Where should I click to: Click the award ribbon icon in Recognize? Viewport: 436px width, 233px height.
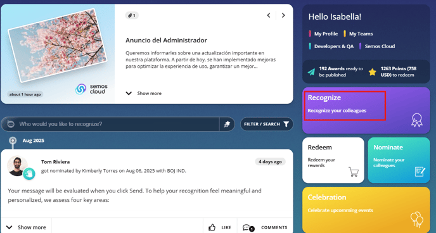coord(416,120)
